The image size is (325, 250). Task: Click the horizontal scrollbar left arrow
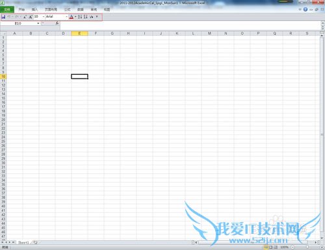point(196,242)
